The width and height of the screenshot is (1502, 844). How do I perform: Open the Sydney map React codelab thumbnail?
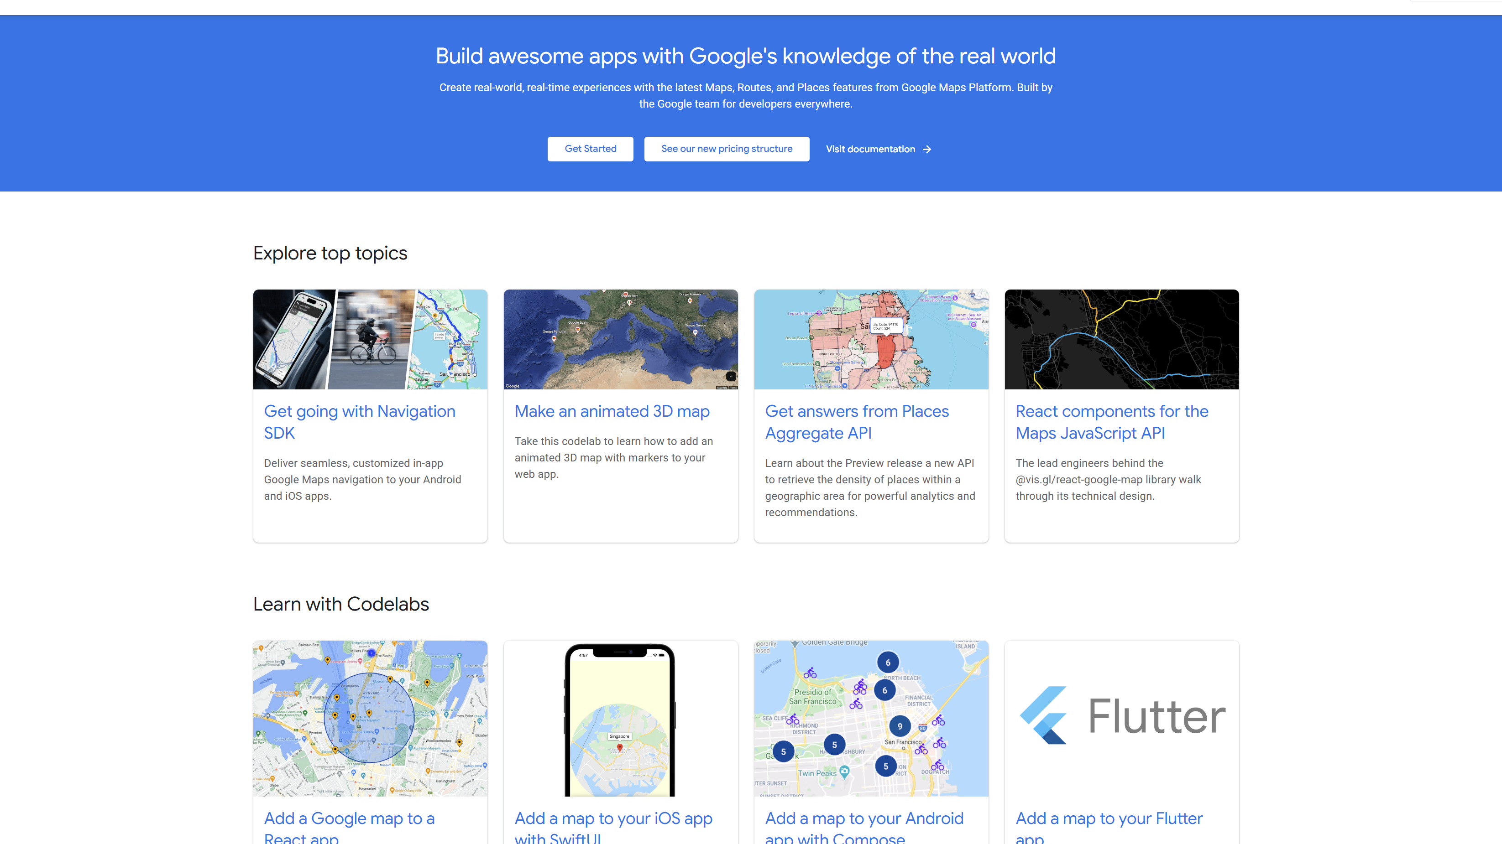(370, 718)
